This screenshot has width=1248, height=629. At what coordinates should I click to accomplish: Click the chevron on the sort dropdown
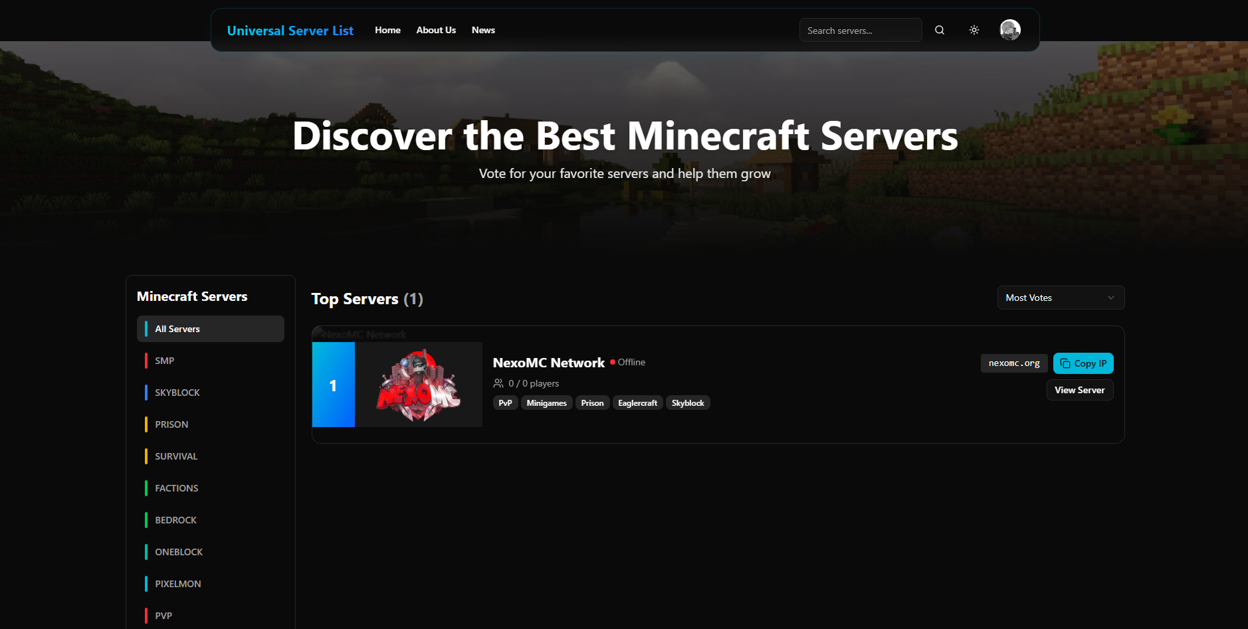click(x=1110, y=298)
